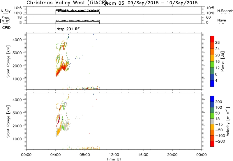Pick the bright blue top Velocity swatch

(212, 99)
